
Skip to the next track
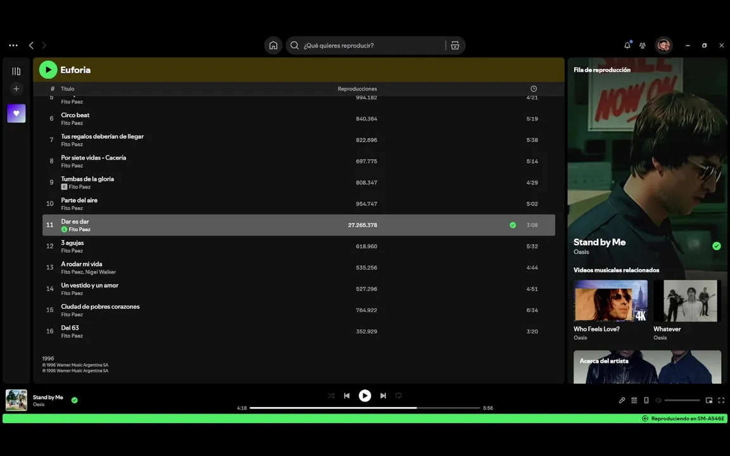383,395
